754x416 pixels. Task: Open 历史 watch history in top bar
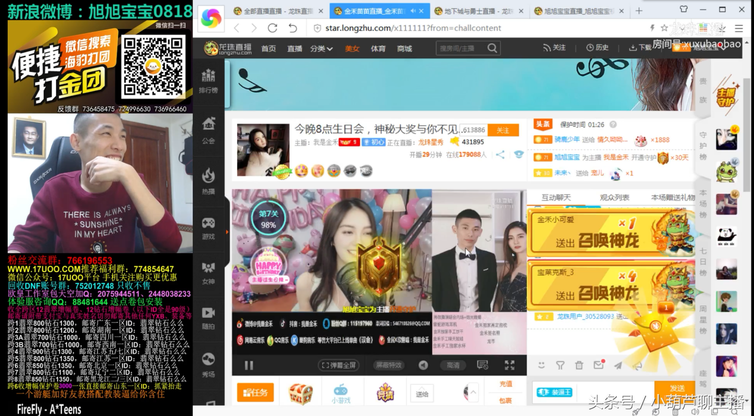tap(597, 48)
